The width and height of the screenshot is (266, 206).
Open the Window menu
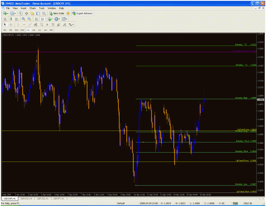(x=51, y=8)
